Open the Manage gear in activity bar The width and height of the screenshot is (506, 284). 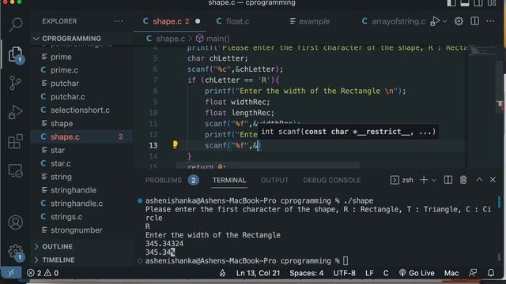coord(15,252)
